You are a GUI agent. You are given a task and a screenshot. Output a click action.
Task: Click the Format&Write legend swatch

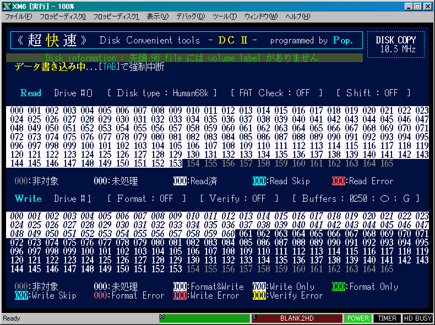(180, 287)
